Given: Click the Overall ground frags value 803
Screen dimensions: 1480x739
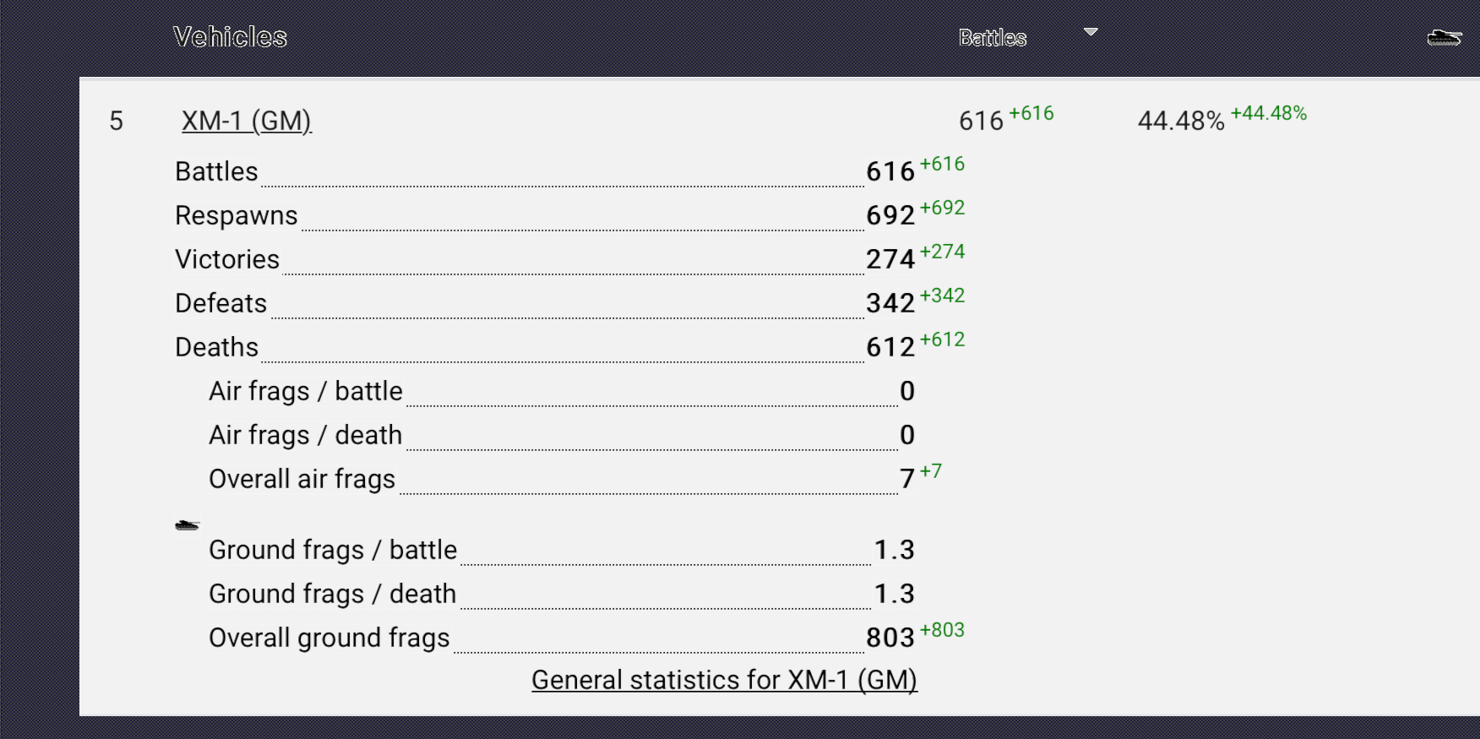Looking at the screenshot, I should tap(890, 638).
